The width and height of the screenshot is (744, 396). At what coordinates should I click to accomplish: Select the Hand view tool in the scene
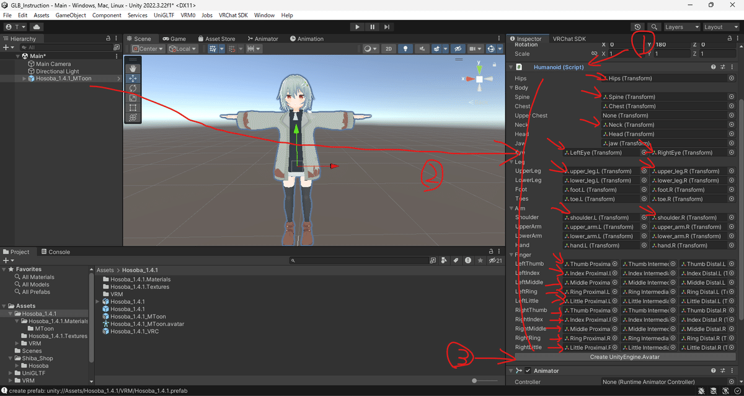tap(133, 69)
